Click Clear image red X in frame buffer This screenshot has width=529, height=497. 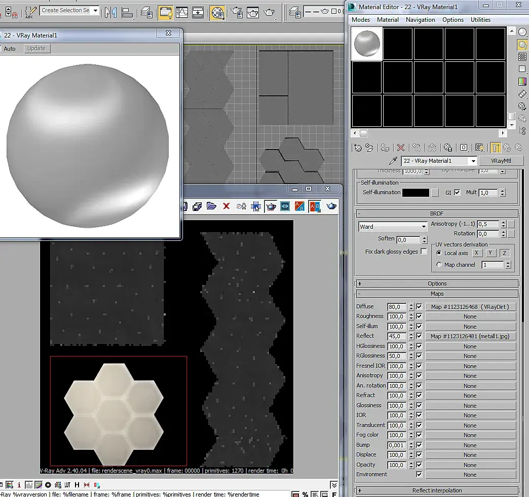point(226,206)
